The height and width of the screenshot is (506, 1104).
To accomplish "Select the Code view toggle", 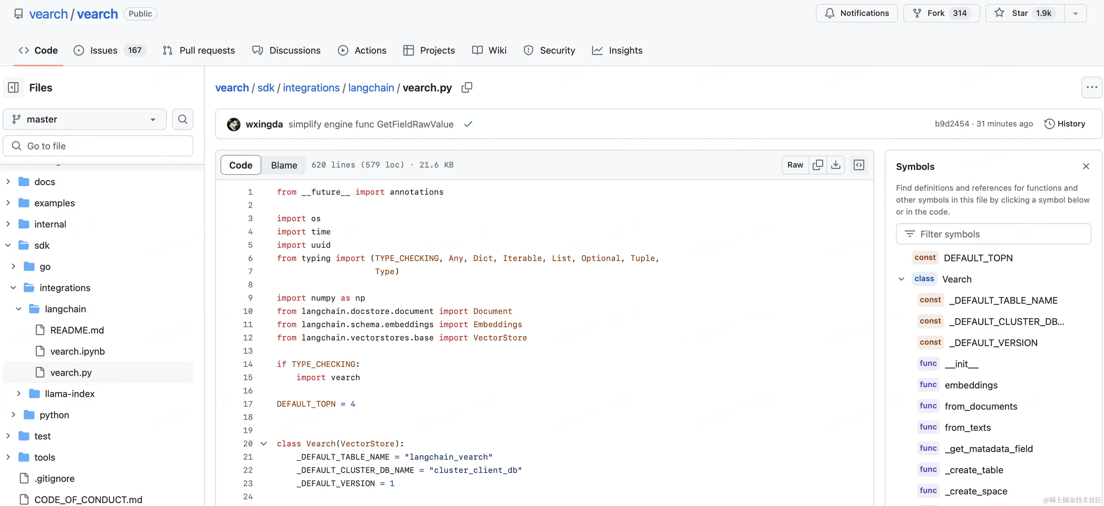I will (241, 165).
